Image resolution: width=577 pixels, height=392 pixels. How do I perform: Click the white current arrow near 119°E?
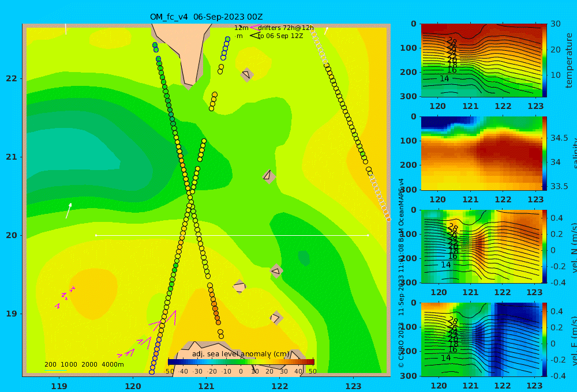click(69, 210)
